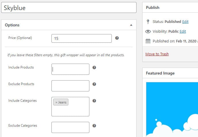Click the Featured Image panel heading
Viewport: 198px width, 137px height.
(x=160, y=73)
